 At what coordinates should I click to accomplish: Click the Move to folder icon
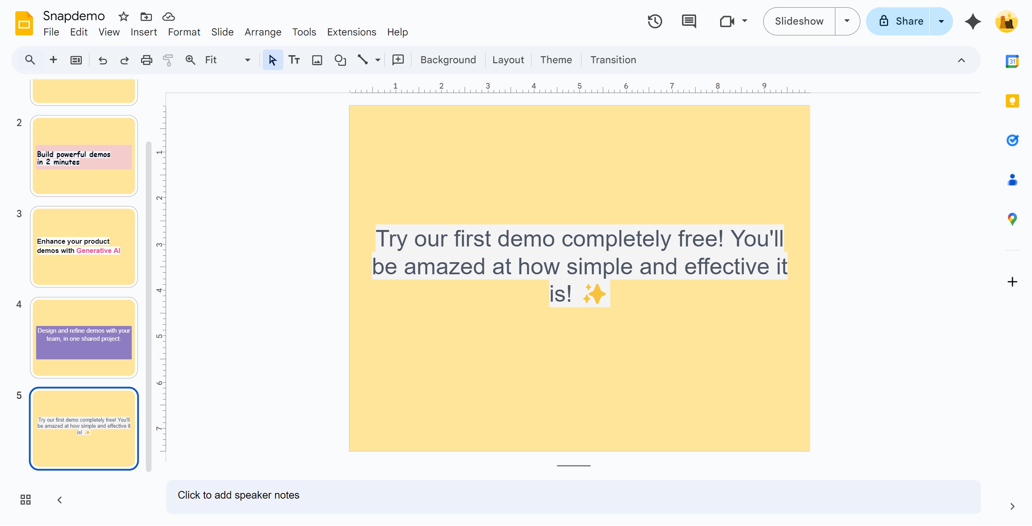(146, 17)
